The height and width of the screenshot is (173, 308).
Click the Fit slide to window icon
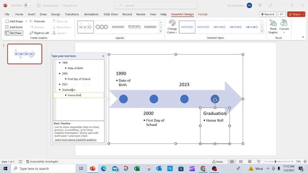click(305, 161)
